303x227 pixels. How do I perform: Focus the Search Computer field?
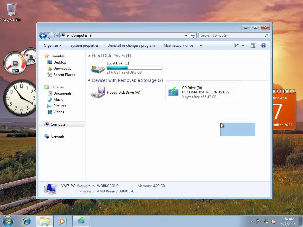click(231, 35)
